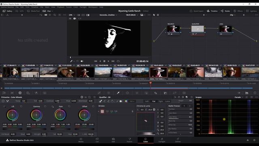
Task: Switch to the Edit page tab
Action: 113,140
